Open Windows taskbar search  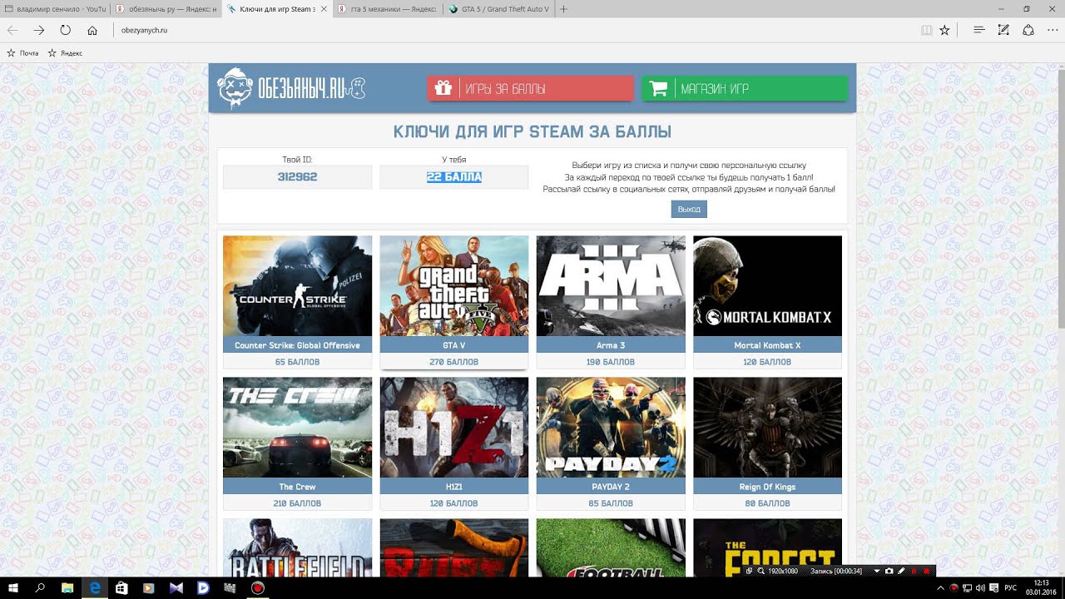(x=40, y=588)
